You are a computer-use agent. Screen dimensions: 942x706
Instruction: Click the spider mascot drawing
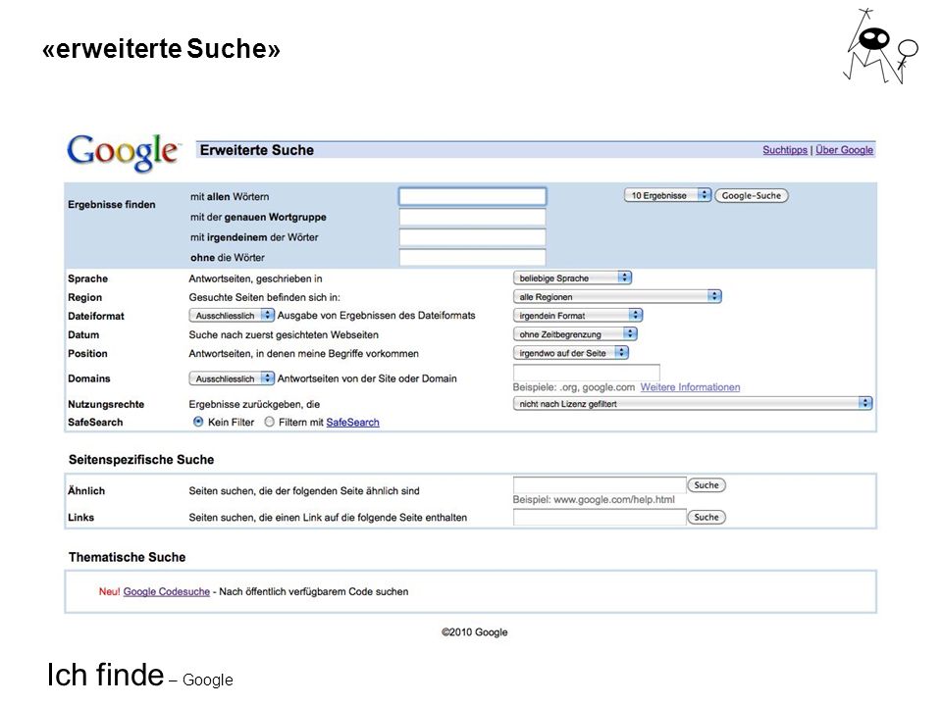pyautogui.click(x=881, y=46)
